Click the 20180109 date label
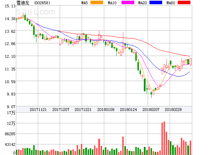212x155 pixels. tap(106, 110)
